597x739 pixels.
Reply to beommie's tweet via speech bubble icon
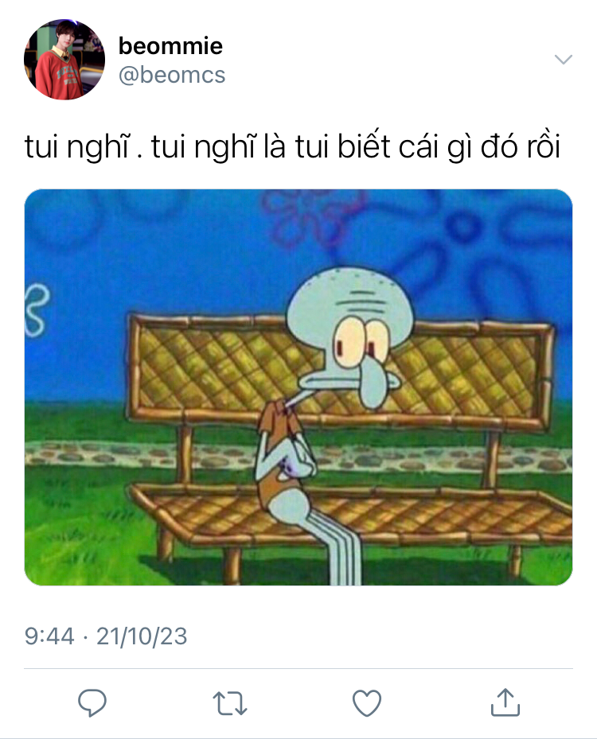point(92,702)
